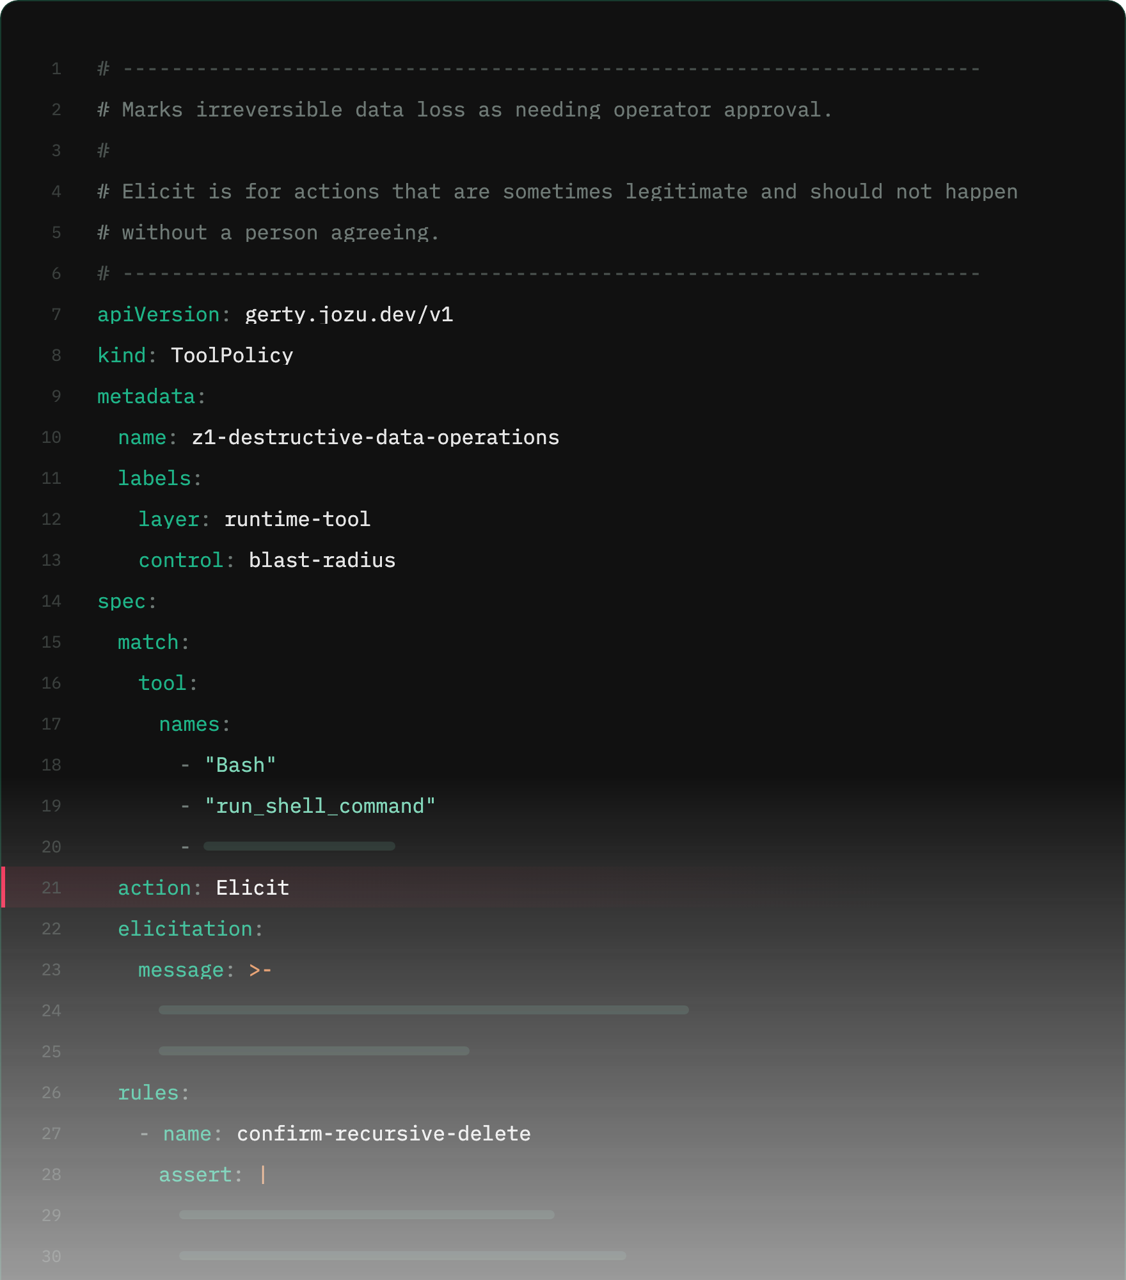Image resolution: width=1126 pixels, height=1280 pixels.
Task: Click line number 7 in the gutter
Action: (x=56, y=315)
